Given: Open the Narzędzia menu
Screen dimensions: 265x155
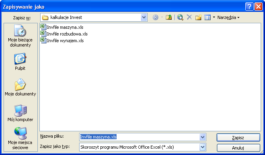Looking at the screenshot, I should click(x=228, y=17).
